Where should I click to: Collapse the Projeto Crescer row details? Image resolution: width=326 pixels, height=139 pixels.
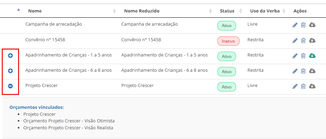pyautogui.click(x=10, y=86)
